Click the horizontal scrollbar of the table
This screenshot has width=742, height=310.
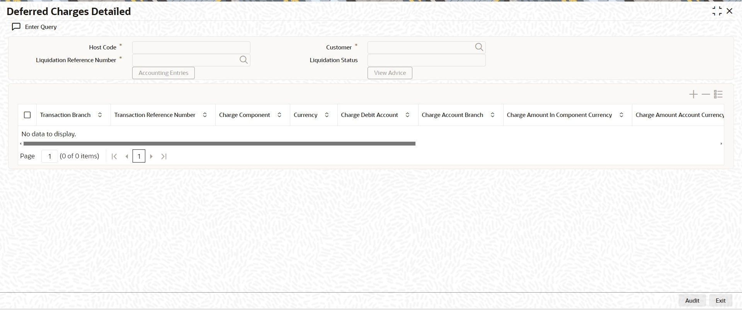click(x=220, y=144)
